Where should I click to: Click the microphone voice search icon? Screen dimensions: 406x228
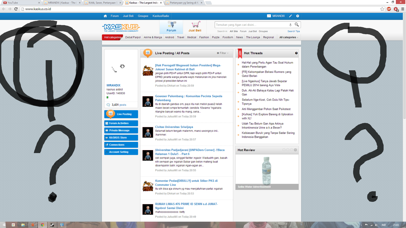290,25
